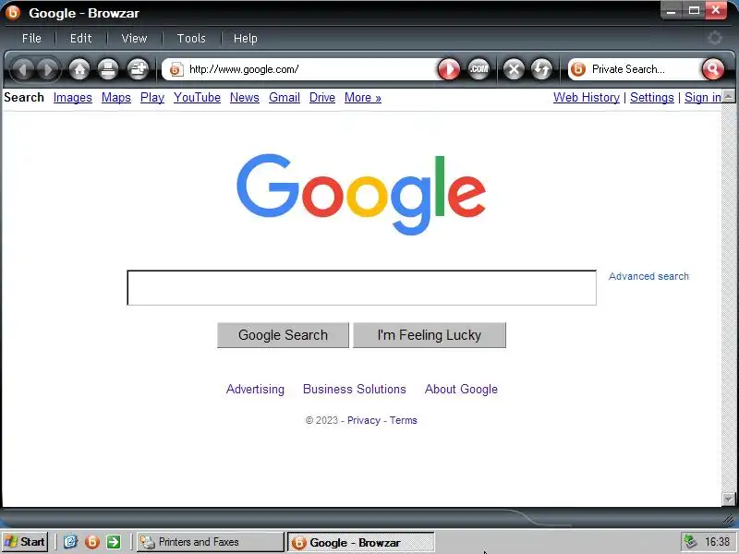739x554 pixels.
Task: Click the Google - Browzar taskbar button
Action: (x=360, y=543)
